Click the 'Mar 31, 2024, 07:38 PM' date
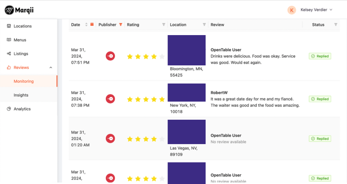Viewport: 347px width, 184px height. pyautogui.click(x=80, y=99)
